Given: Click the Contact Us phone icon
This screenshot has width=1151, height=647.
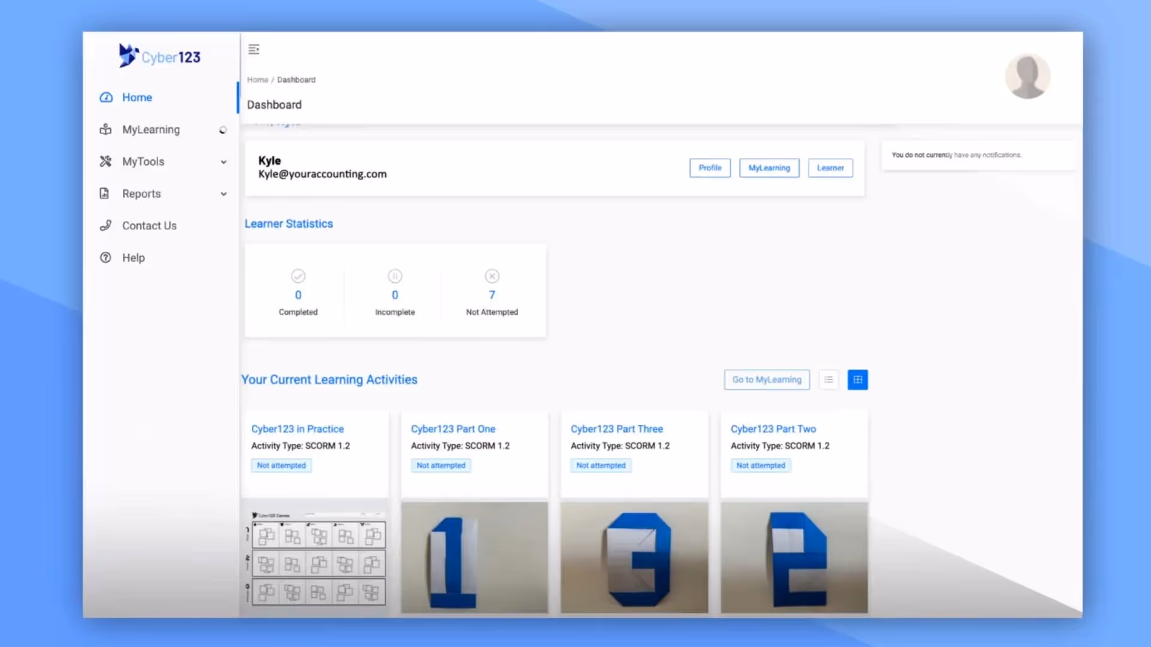Looking at the screenshot, I should point(106,225).
